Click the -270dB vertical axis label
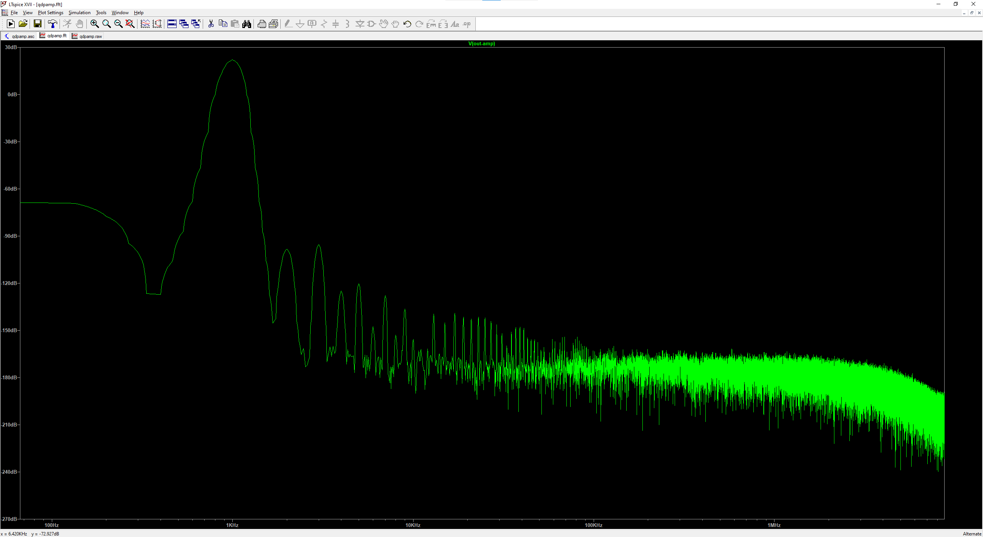 click(x=10, y=519)
